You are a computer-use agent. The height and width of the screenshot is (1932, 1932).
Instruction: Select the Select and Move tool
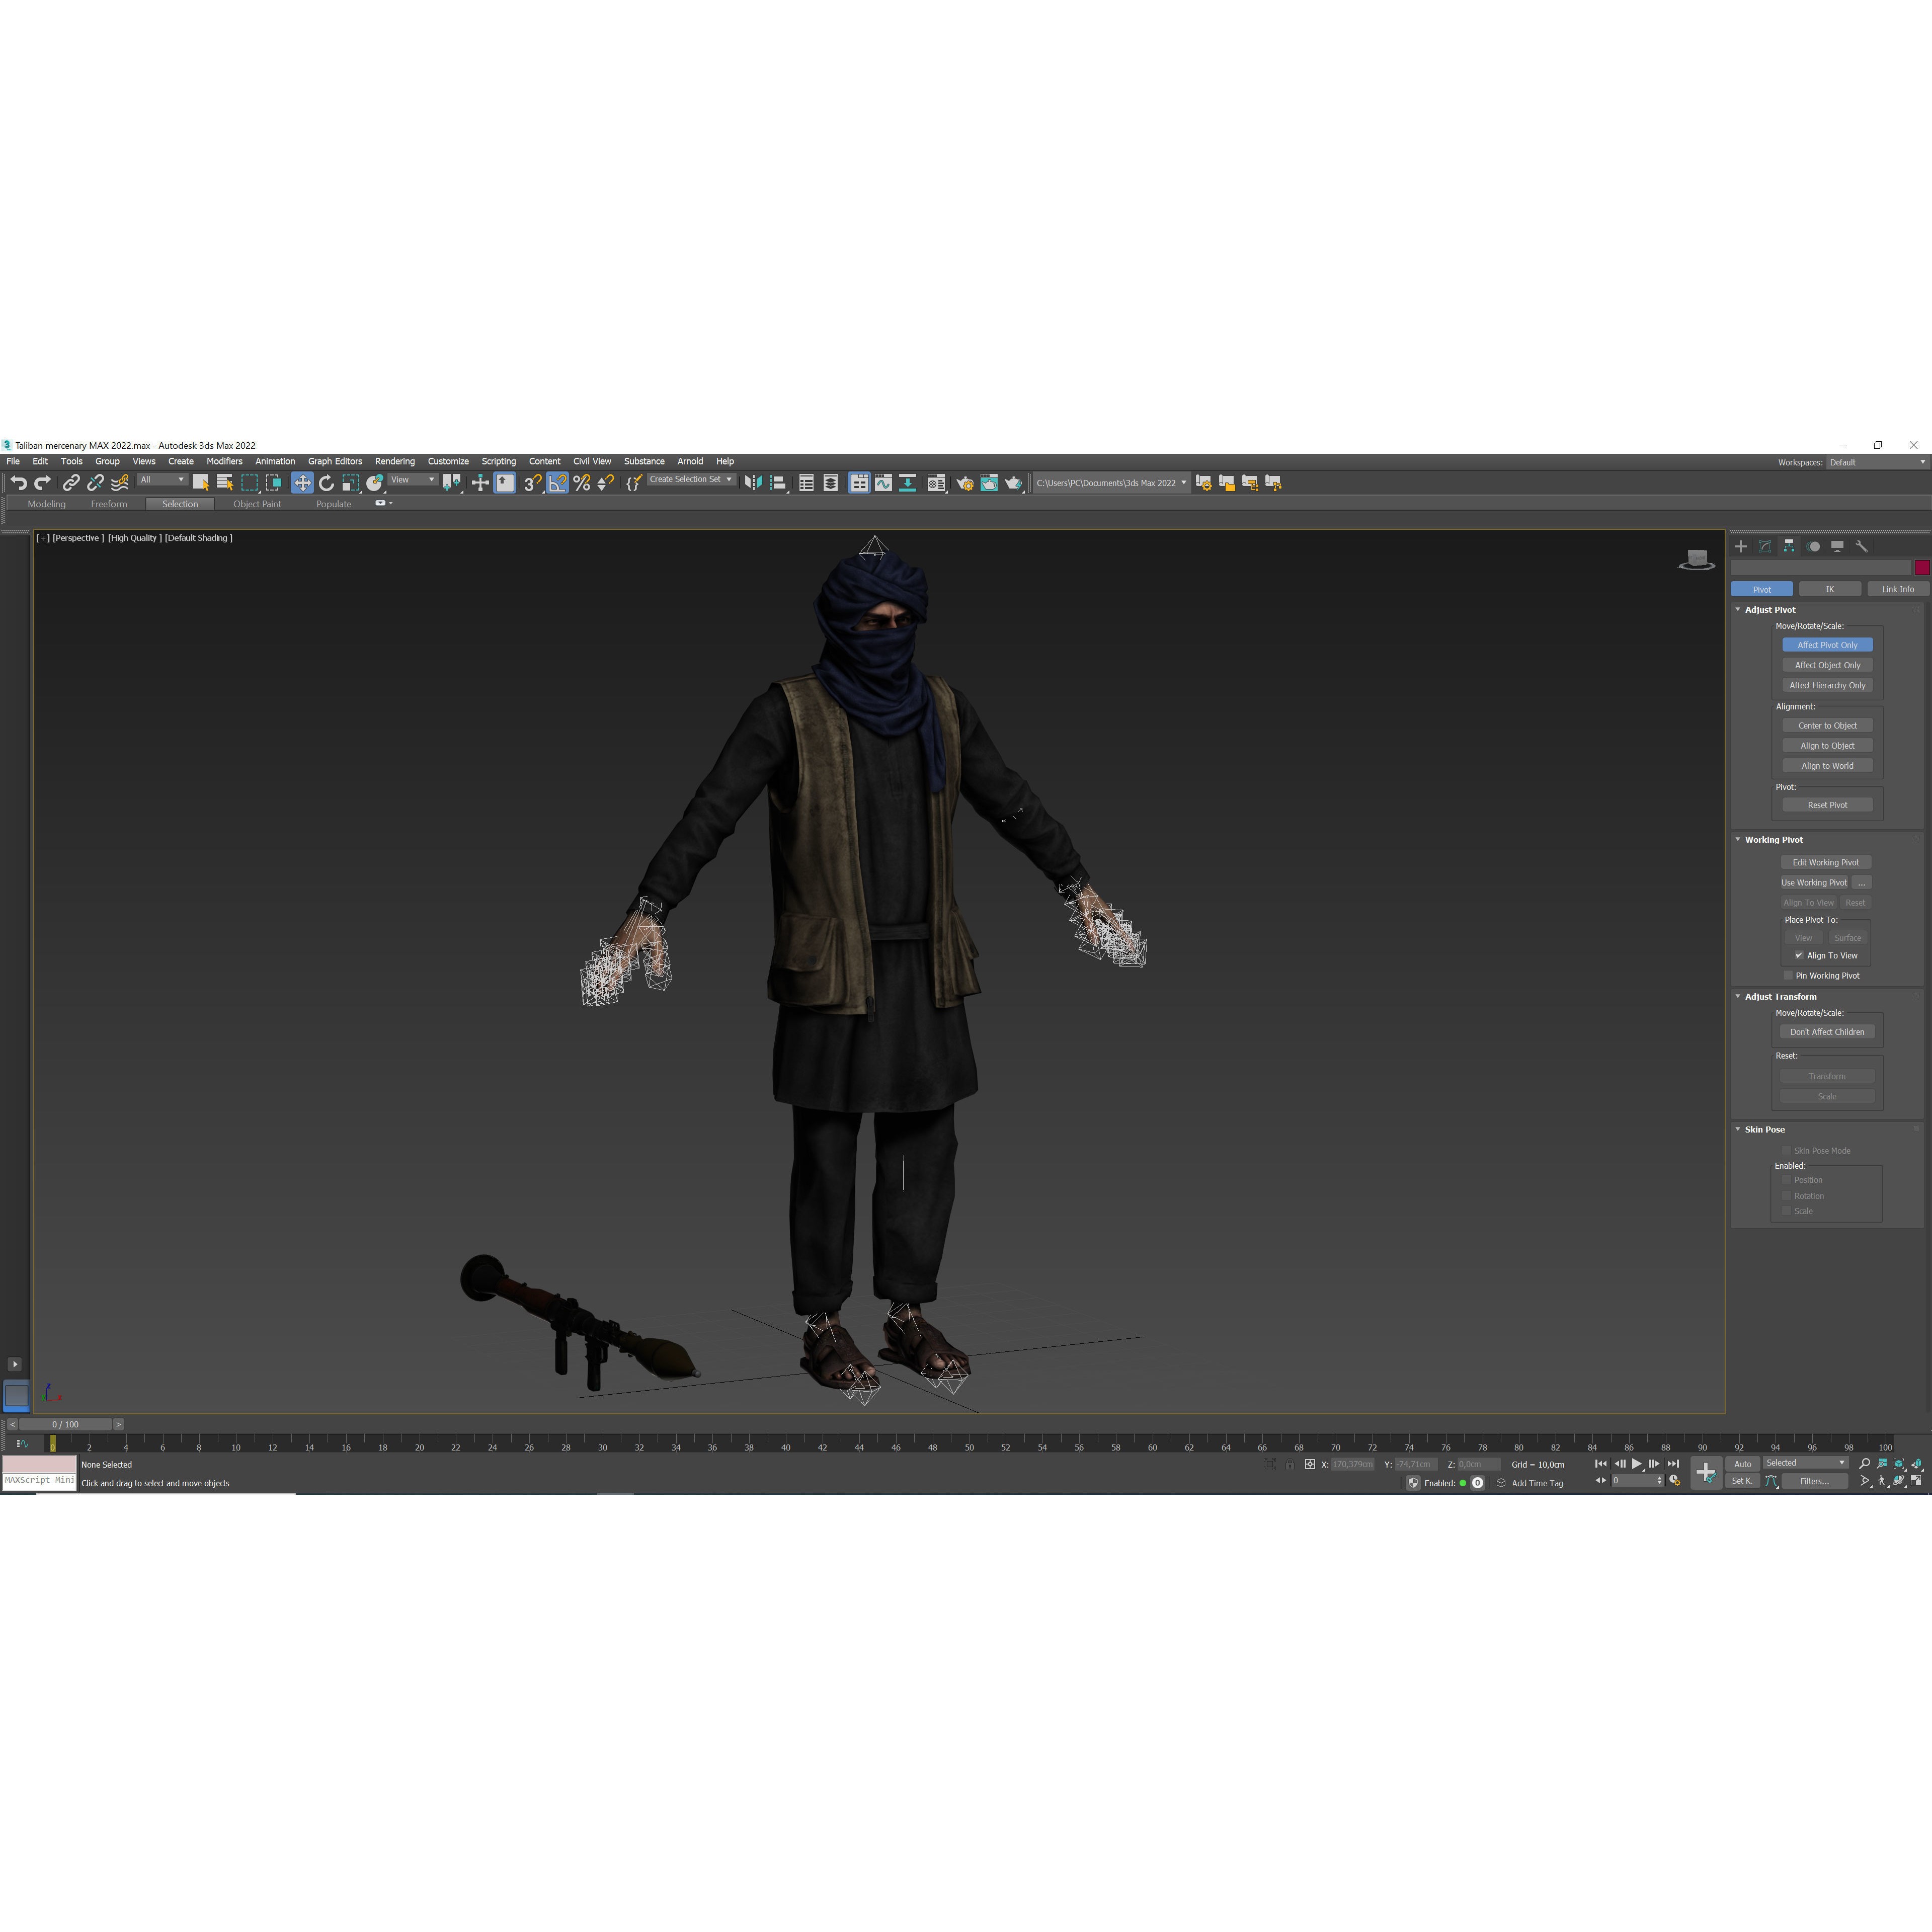pyautogui.click(x=303, y=483)
